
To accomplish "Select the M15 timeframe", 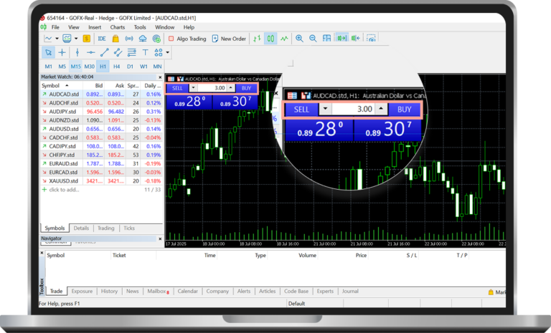I will (75, 67).
